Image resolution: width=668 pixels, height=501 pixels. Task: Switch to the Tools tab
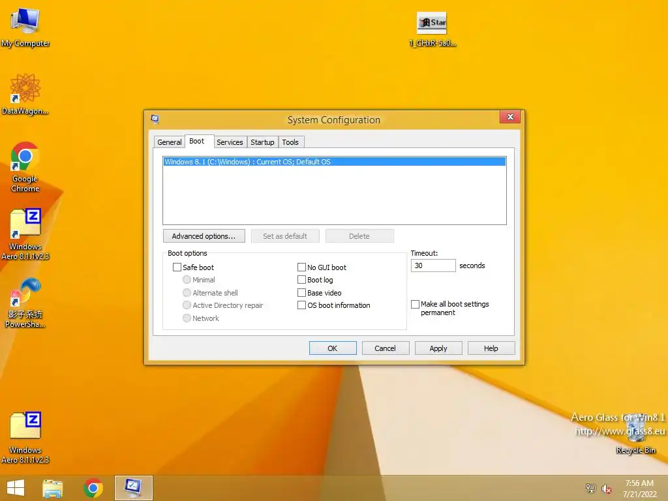point(290,142)
